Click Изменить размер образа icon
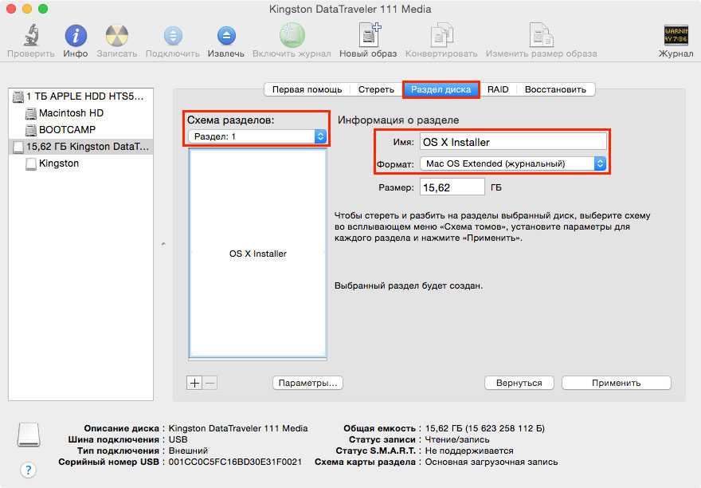 click(541, 35)
